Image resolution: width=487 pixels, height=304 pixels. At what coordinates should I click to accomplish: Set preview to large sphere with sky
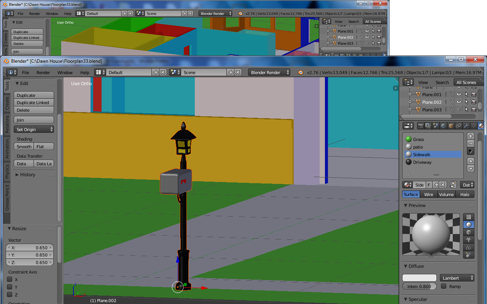[x=469, y=255]
